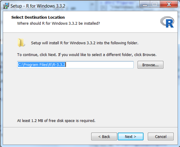This screenshot has width=180, height=147.
Task: Click the Select Destination Location heading
Action: 38,17
